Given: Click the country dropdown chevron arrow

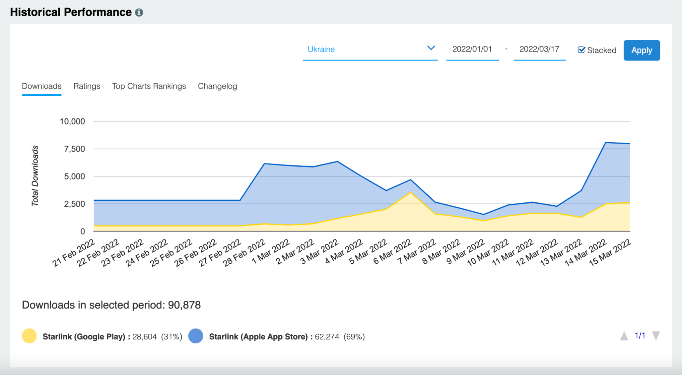Looking at the screenshot, I should pyautogui.click(x=431, y=48).
